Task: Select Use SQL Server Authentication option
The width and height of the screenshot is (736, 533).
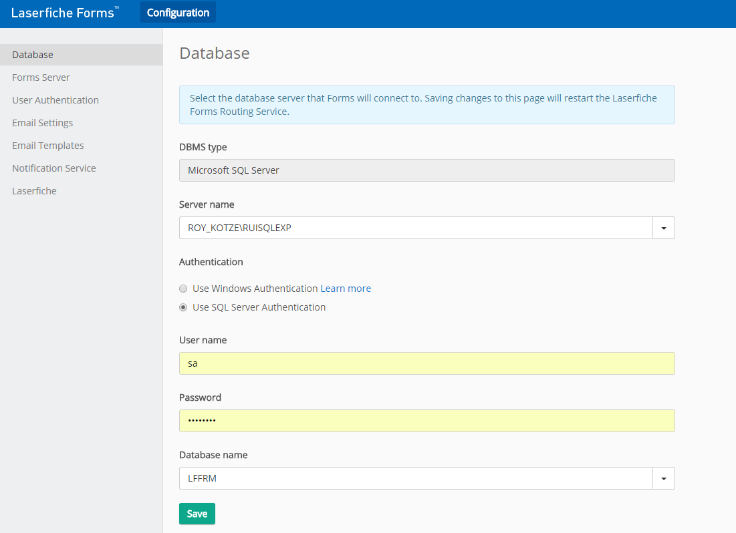Action: pyautogui.click(x=183, y=308)
